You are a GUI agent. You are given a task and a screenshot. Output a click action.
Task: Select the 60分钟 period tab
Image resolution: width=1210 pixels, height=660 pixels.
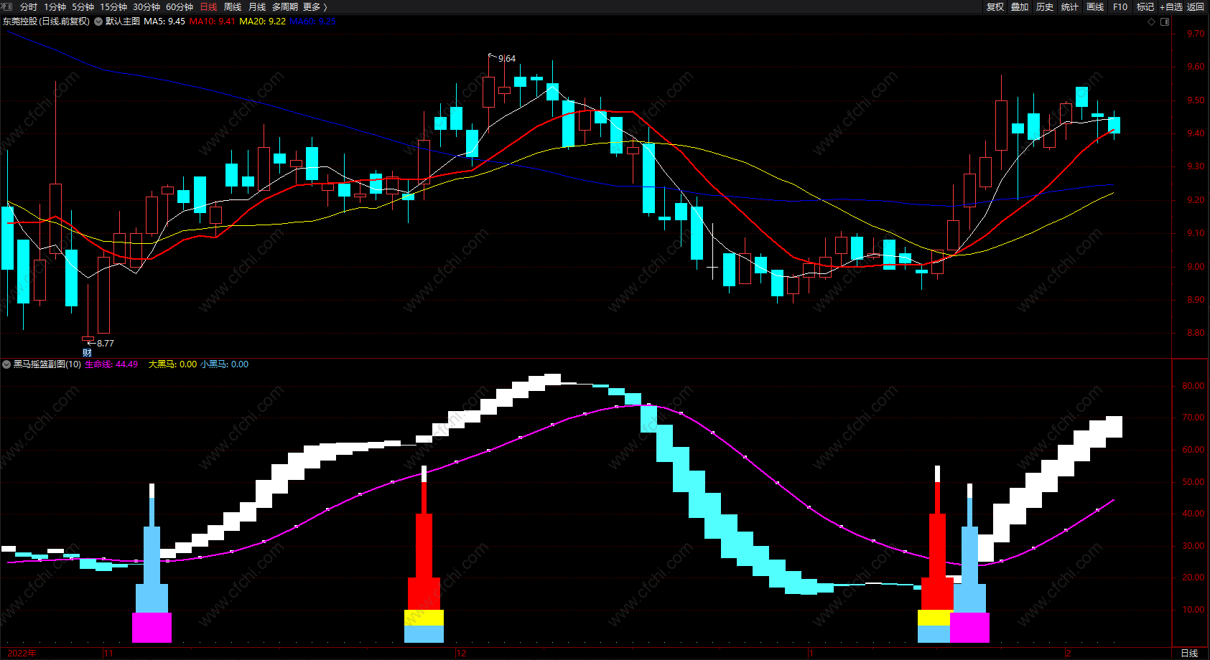coord(180,6)
